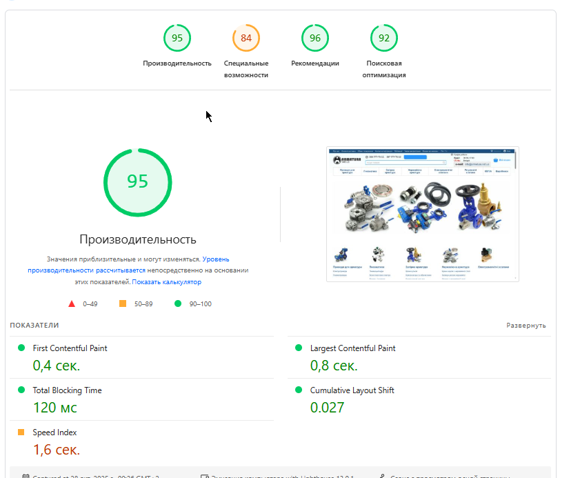580x478 pixels.
Task: Select the 'Largest Contentful Paint' label
Action: coord(353,348)
